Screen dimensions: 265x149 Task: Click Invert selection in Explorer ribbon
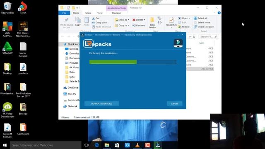204,26
